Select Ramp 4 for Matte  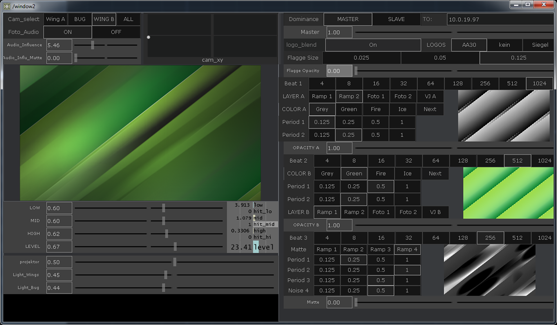407,249
